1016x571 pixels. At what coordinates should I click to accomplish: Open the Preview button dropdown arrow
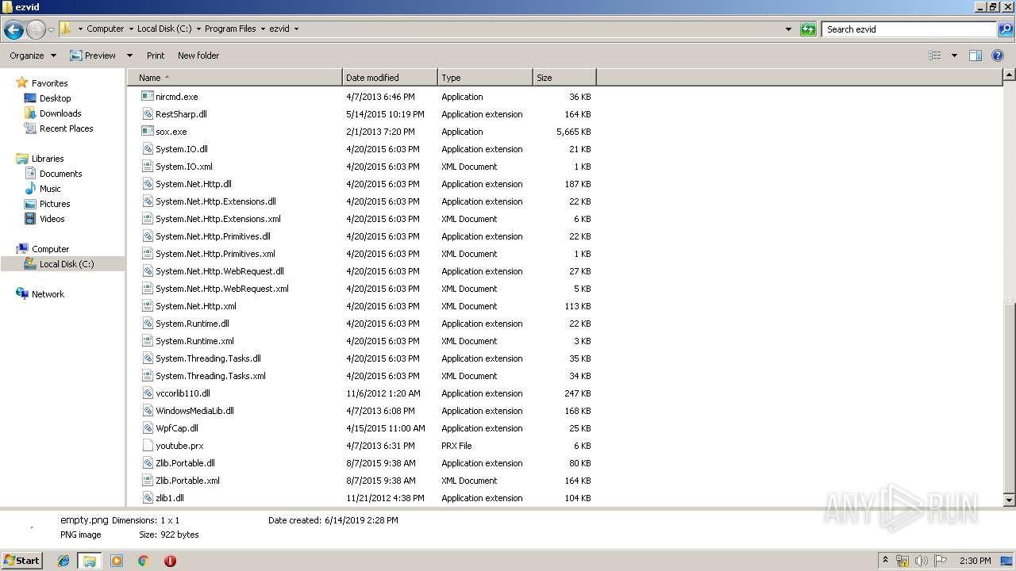(x=129, y=56)
